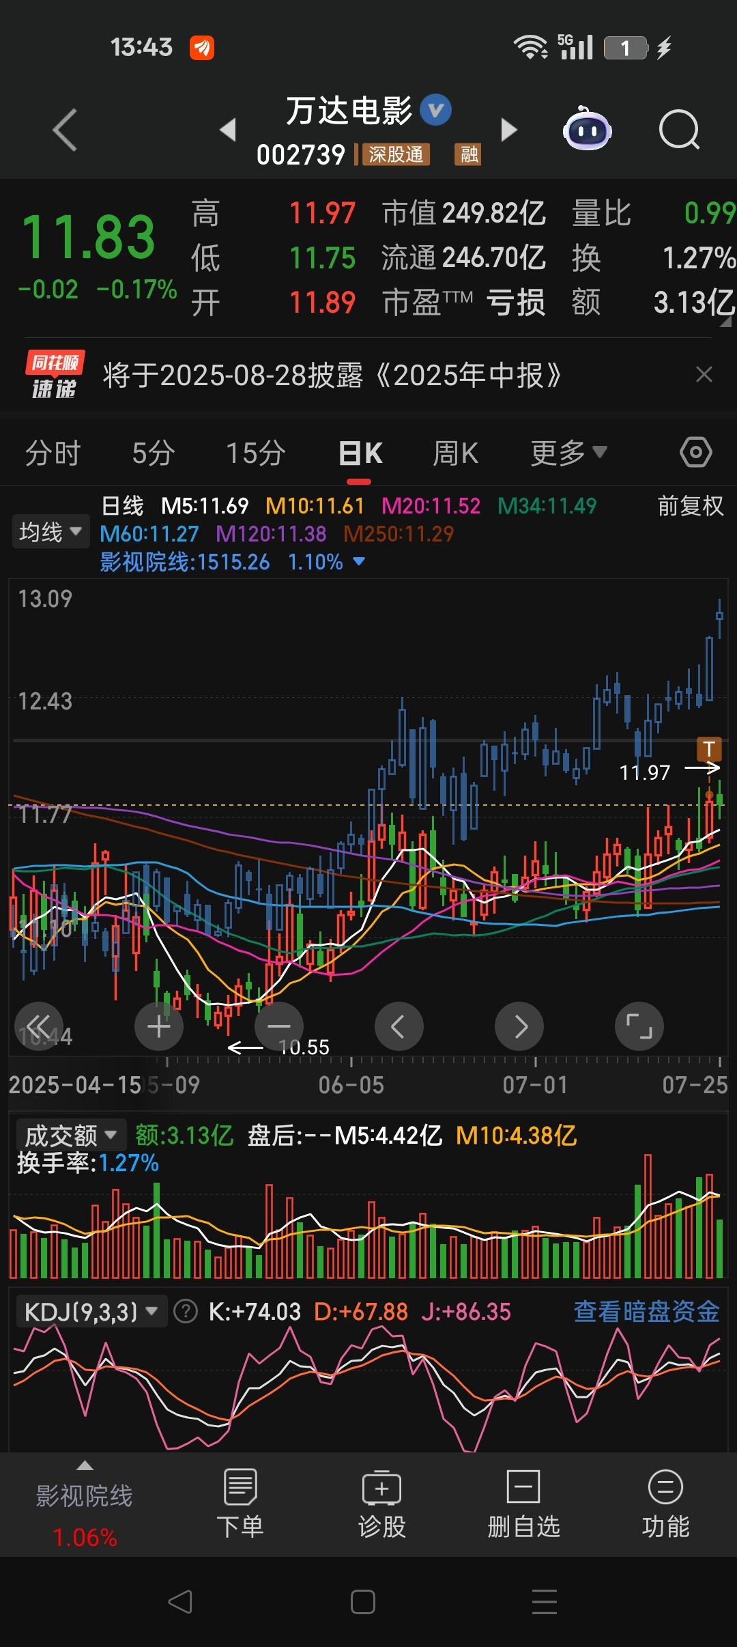Screen dimensions: 737x1647
Task: Open stock search magnifier
Action: (680, 129)
